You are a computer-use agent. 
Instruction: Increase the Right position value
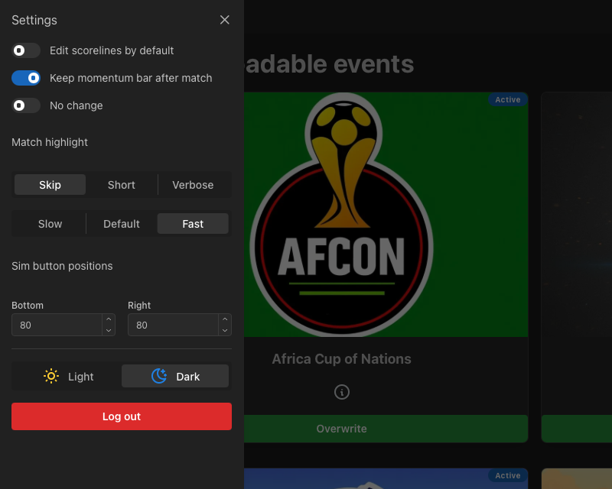(x=225, y=319)
